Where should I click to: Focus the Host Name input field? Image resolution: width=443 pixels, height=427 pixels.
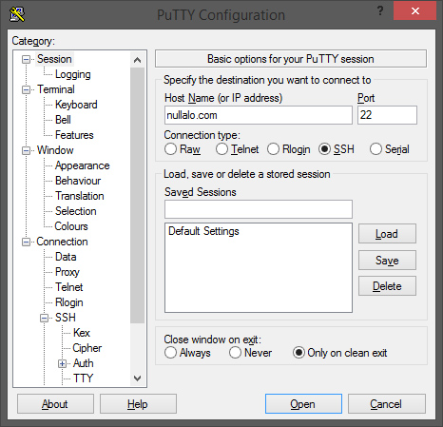point(259,115)
